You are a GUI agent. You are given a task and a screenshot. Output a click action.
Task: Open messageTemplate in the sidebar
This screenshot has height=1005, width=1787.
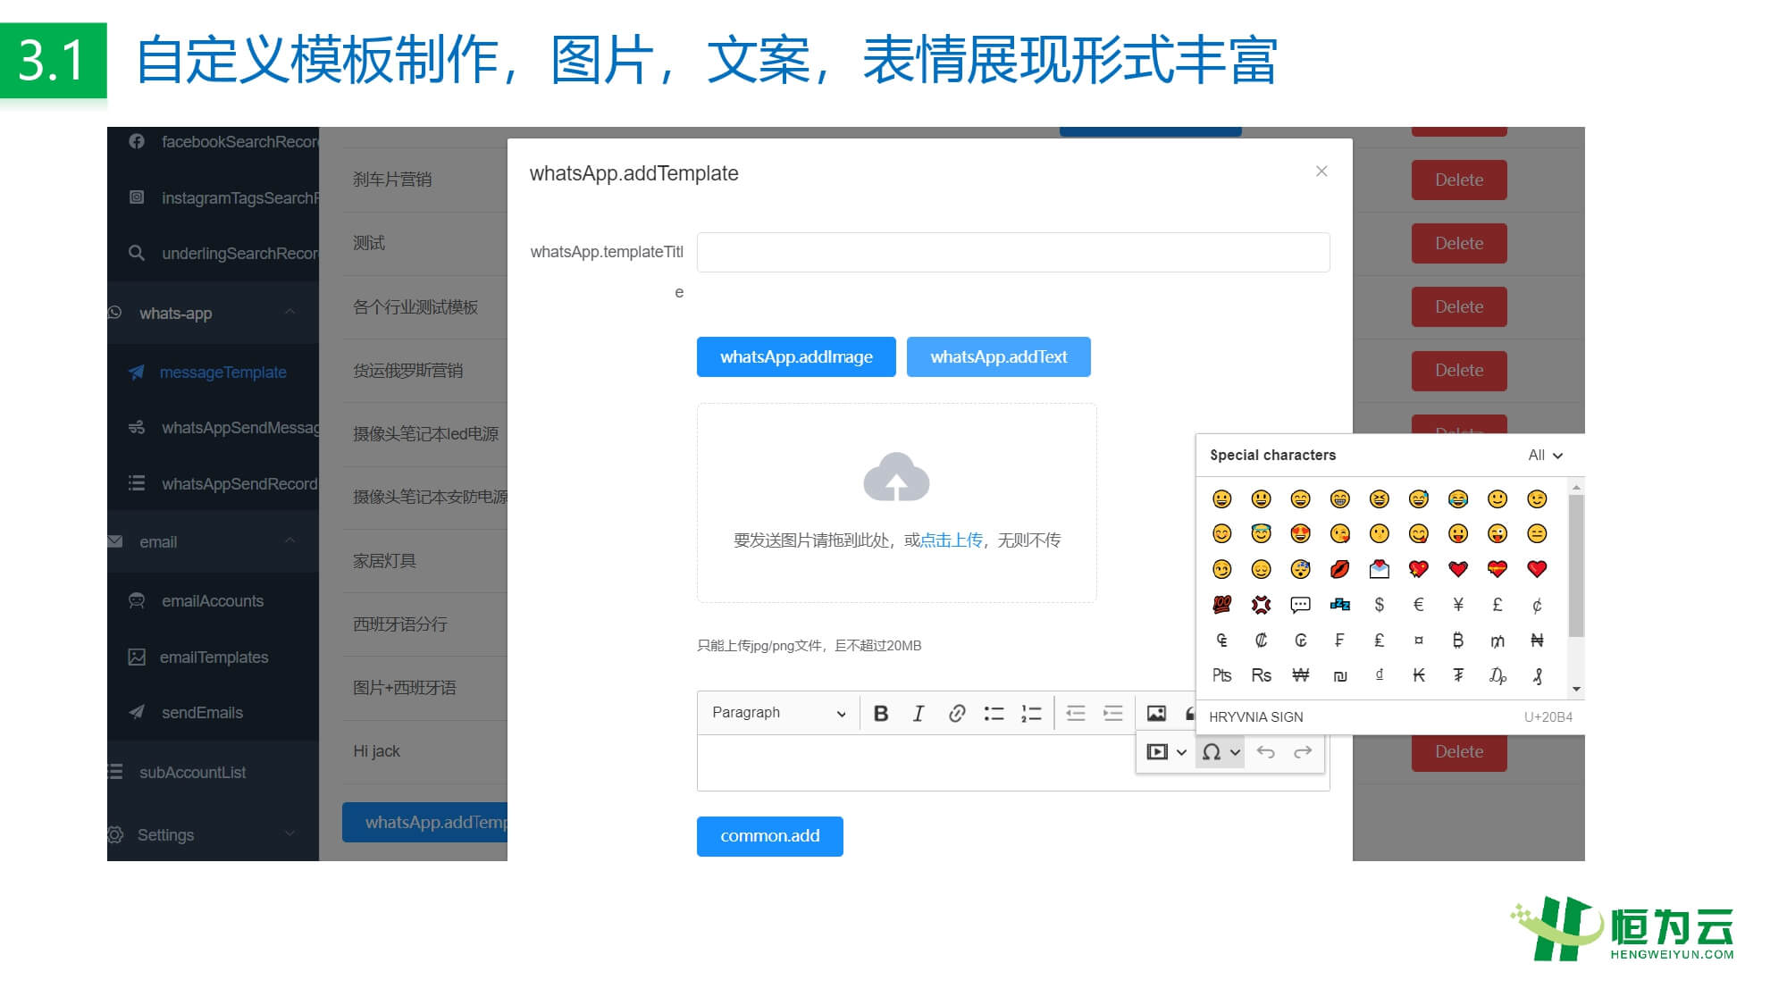pos(222,373)
